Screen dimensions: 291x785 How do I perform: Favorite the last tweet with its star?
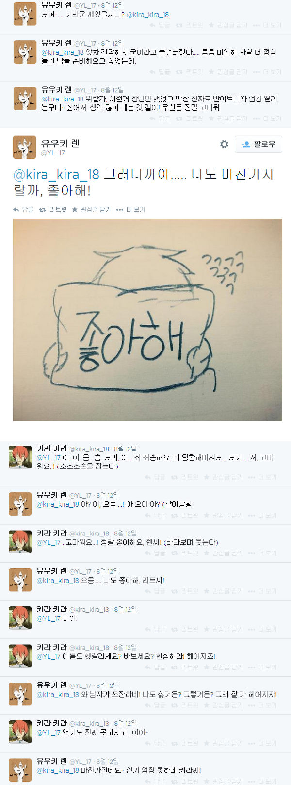(x=207, y=781)
